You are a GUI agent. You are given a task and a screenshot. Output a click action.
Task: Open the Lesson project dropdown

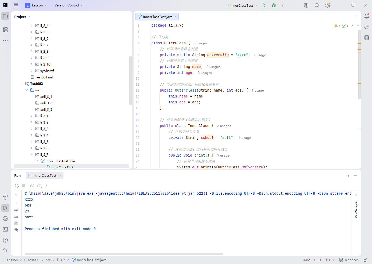36,5
